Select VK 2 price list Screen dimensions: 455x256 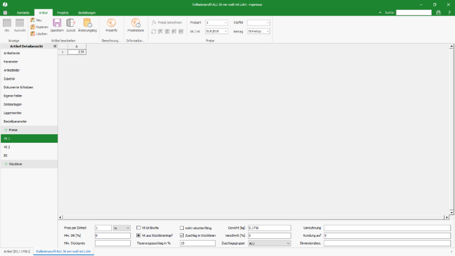(29, 147)
